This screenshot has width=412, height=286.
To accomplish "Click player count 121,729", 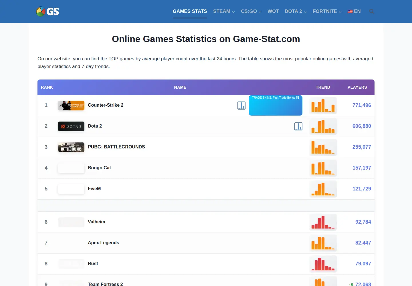I will [362, 189].
